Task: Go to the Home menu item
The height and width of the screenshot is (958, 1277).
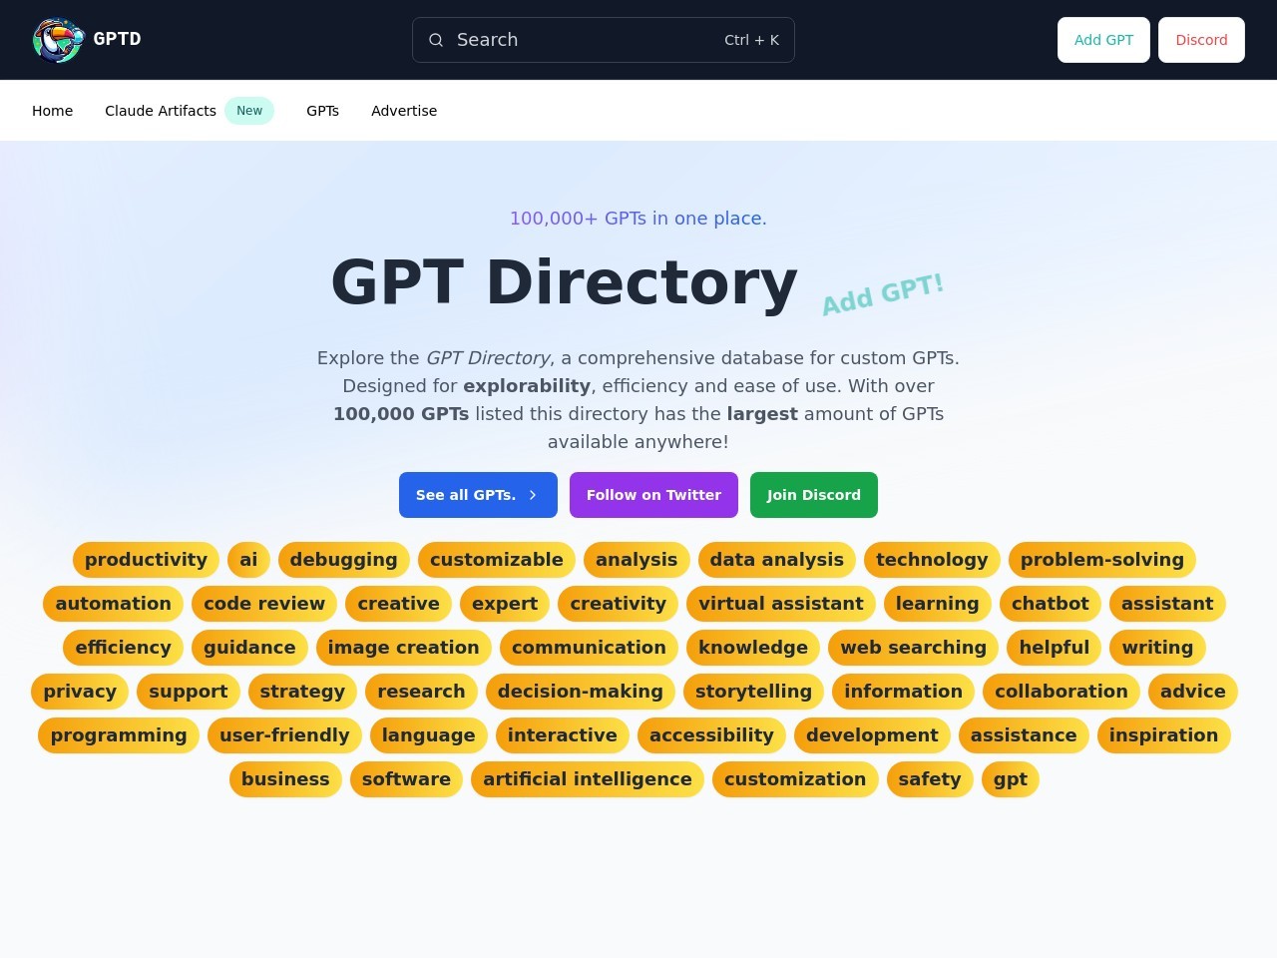Action: pos(52,111)
